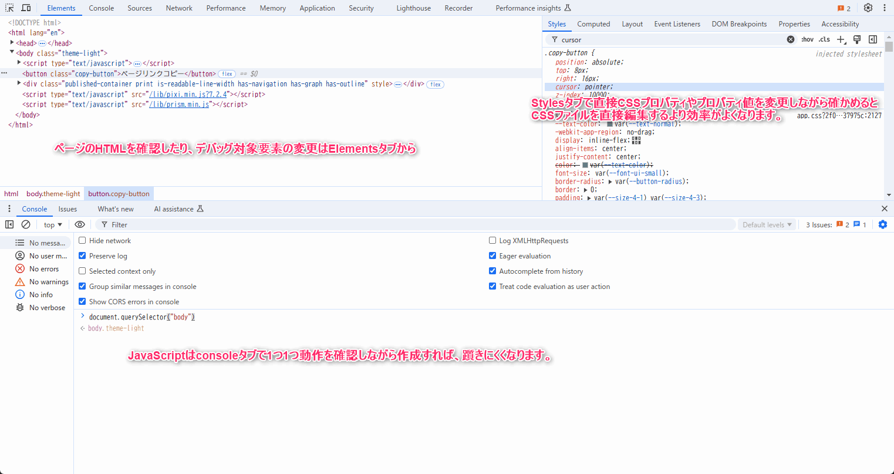894x474 pixels.
Task: Click the flex badge next to copy-button
Action: tap(227, 74)
